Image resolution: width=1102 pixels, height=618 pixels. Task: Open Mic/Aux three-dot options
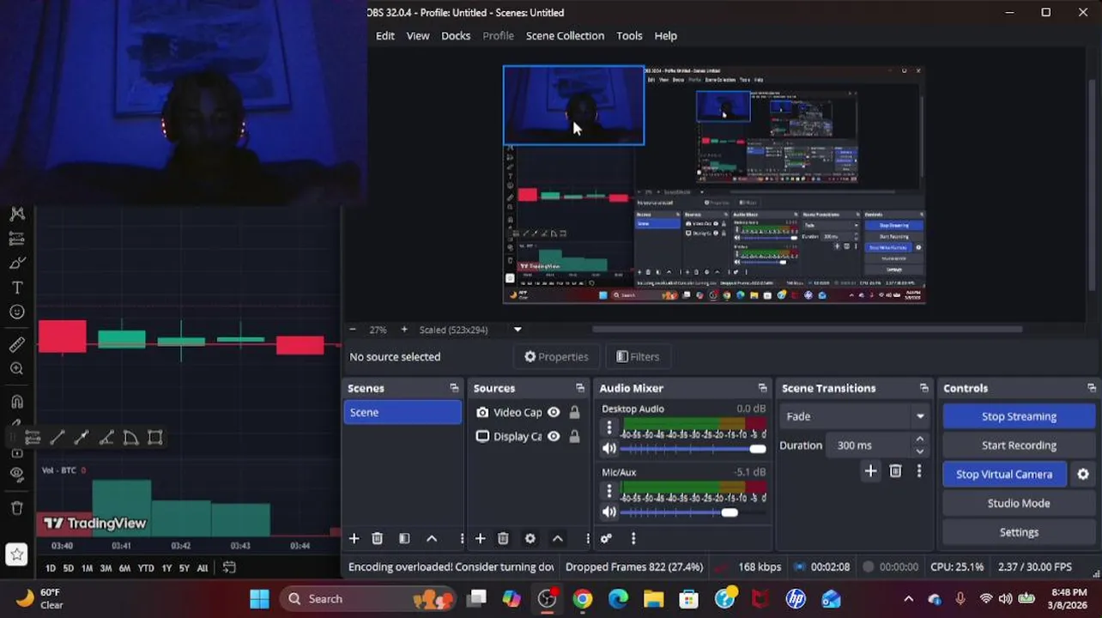609,490
